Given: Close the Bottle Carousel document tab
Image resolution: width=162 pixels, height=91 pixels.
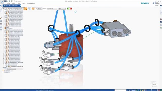Looking at the screenshot, I should (x=20, y=6).
